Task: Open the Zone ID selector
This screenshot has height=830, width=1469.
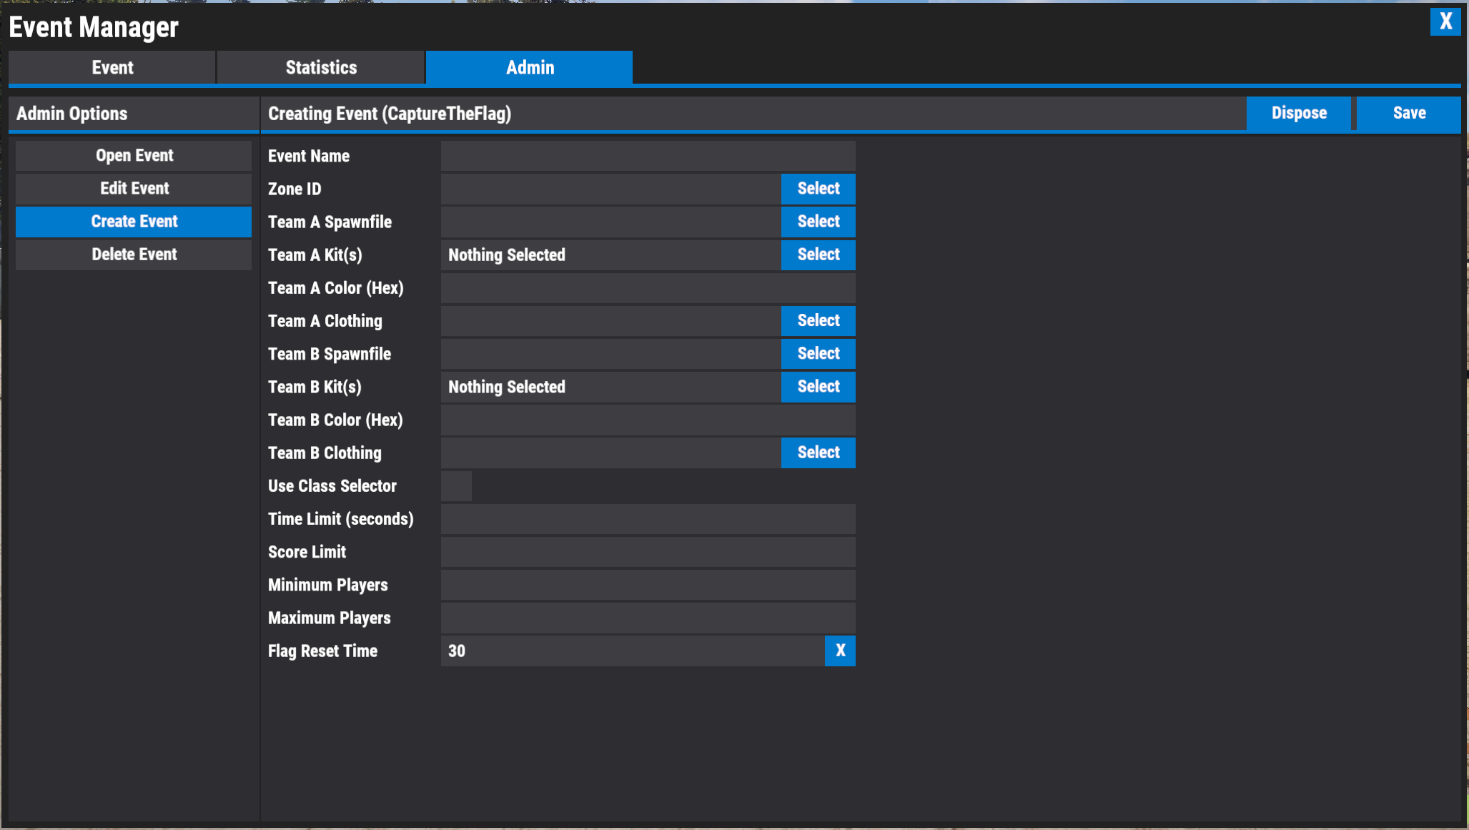Action: [x=818, y=189]
